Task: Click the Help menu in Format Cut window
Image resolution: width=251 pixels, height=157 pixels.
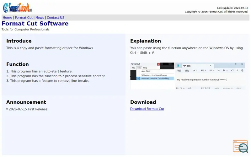Action: click(x=145, y=68)
